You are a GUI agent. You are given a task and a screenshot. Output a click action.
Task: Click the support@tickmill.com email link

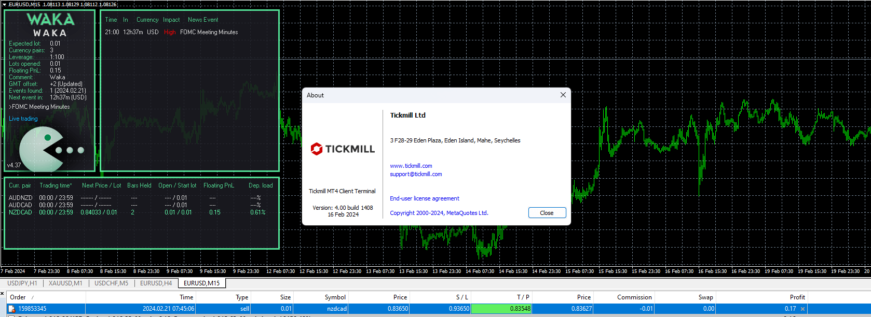point(416,174)
